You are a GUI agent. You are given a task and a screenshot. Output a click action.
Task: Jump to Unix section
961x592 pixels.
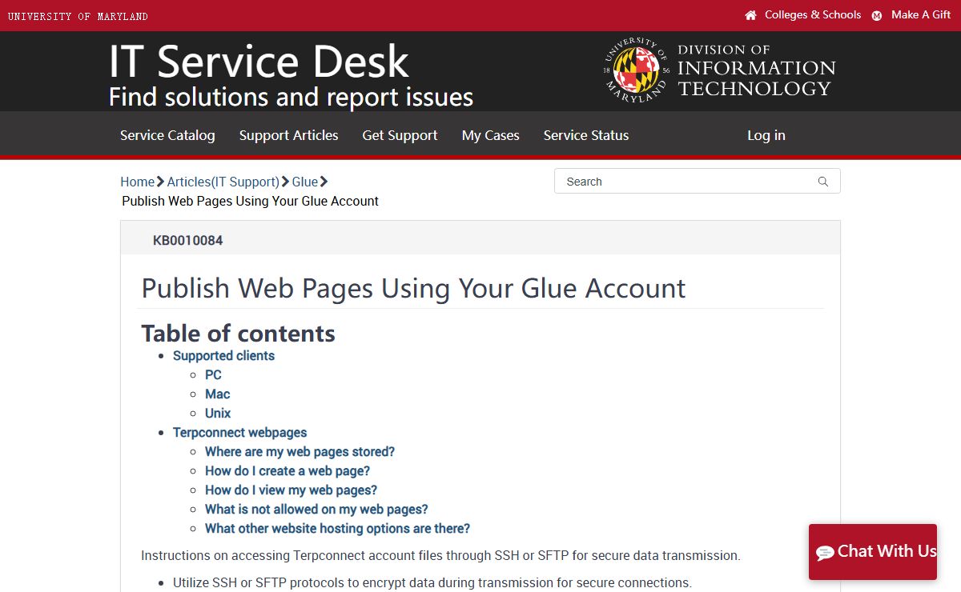(218, 413)
